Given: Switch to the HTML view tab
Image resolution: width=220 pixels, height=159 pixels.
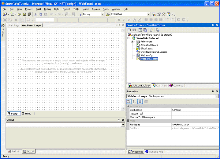Looking at the screenshot, I should pos(27,114).
